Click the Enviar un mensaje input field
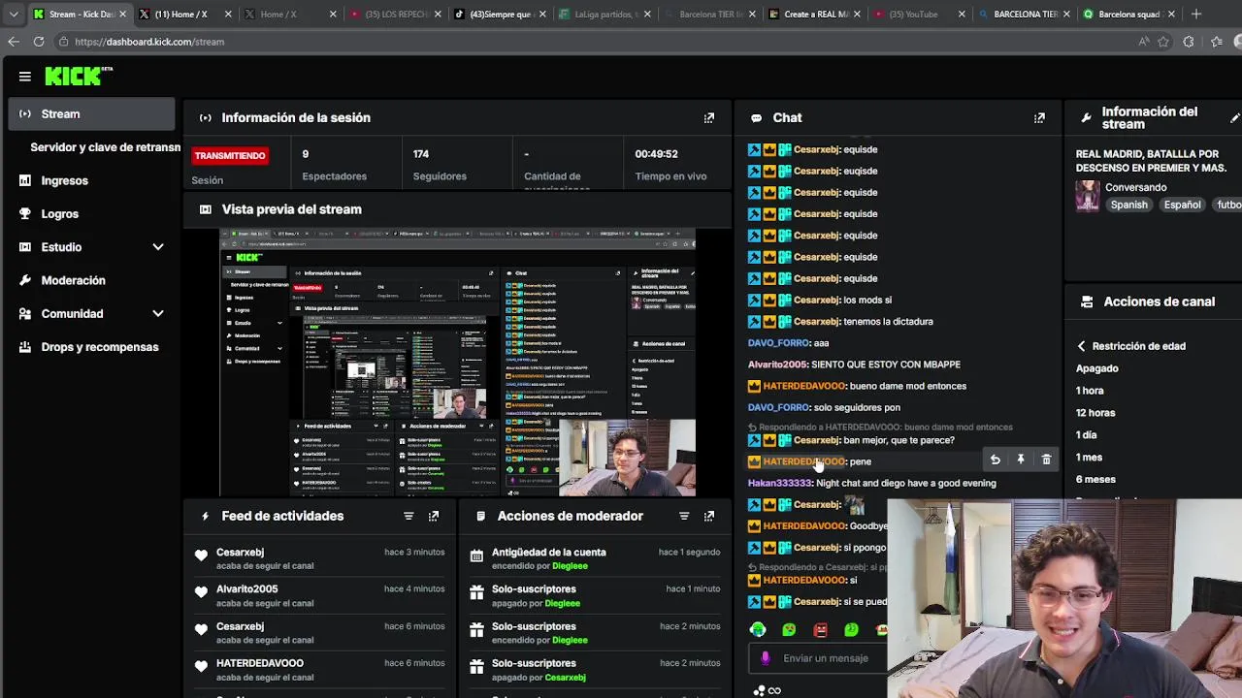 (x=825, y=658)
